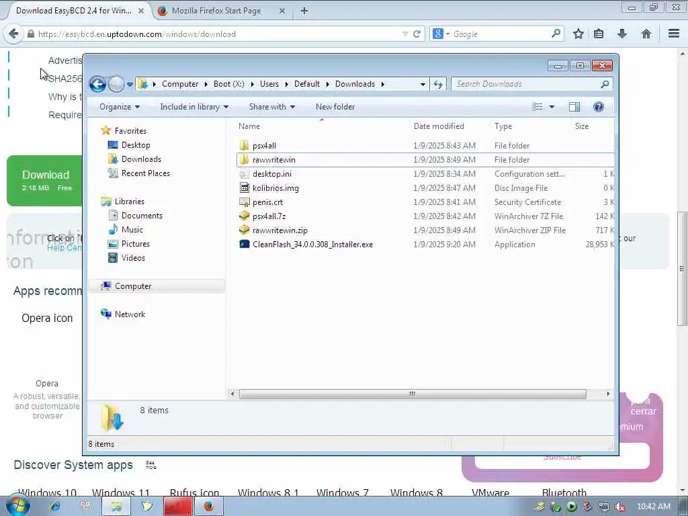Open the Music library
This screenshot has width=688, height=516.
[132, 230]
